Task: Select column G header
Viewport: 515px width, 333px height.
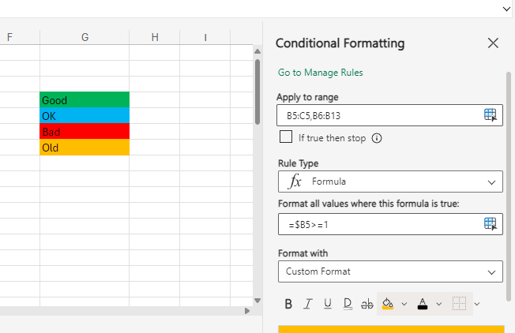Action: pyautogui.click(x=85, y=37)
